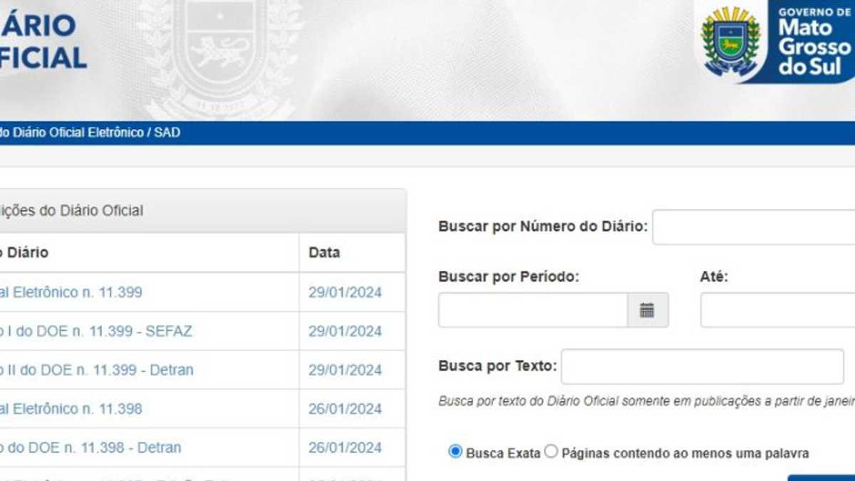Open the DOE n. 11.399 SEFAZ supplement
This screenshot has width=855, height=481.
pos(95,331)
